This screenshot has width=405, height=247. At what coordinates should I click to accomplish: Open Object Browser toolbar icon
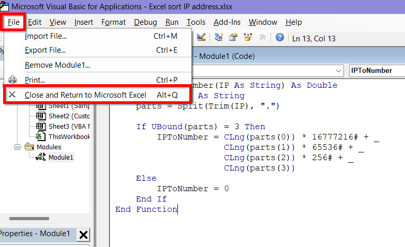coord(248,37)
